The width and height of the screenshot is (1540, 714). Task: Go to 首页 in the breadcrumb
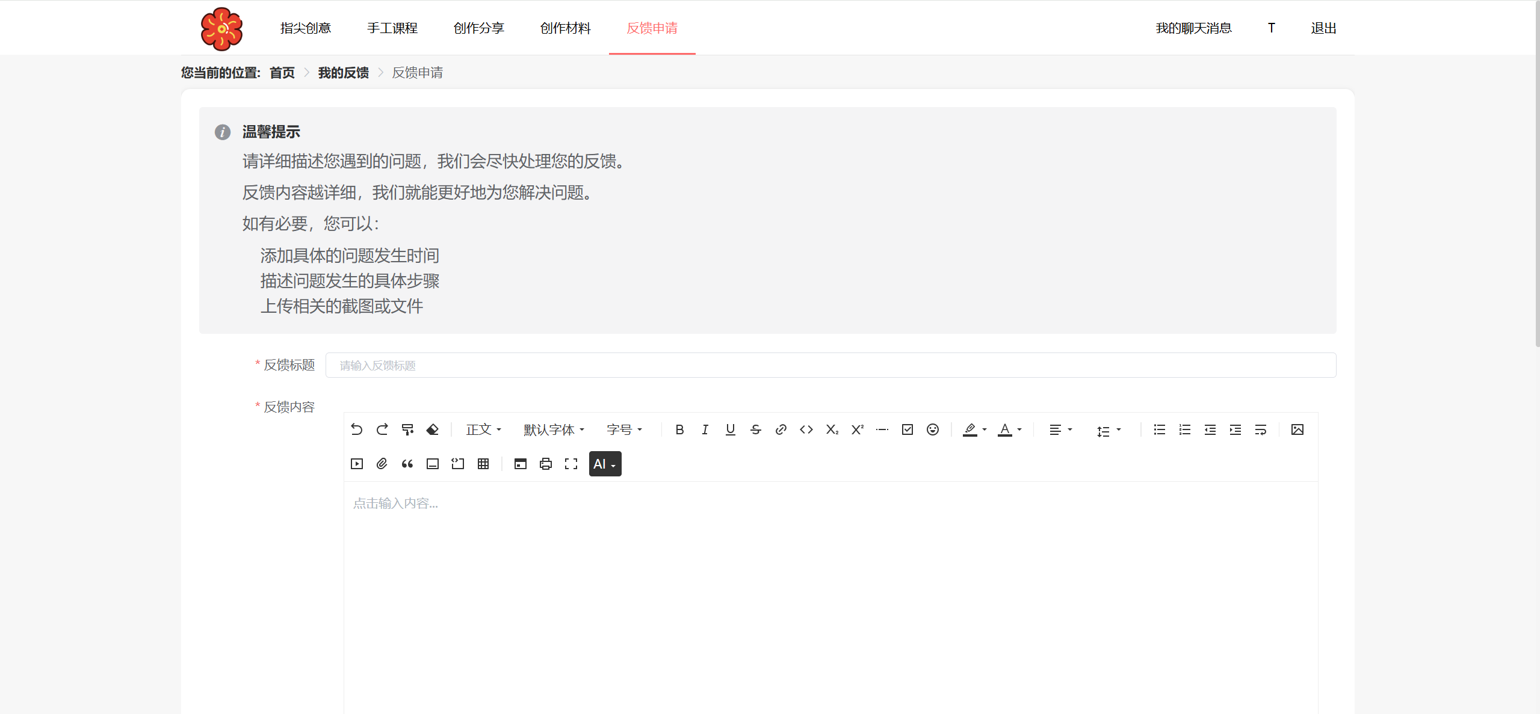coord(282,73)
